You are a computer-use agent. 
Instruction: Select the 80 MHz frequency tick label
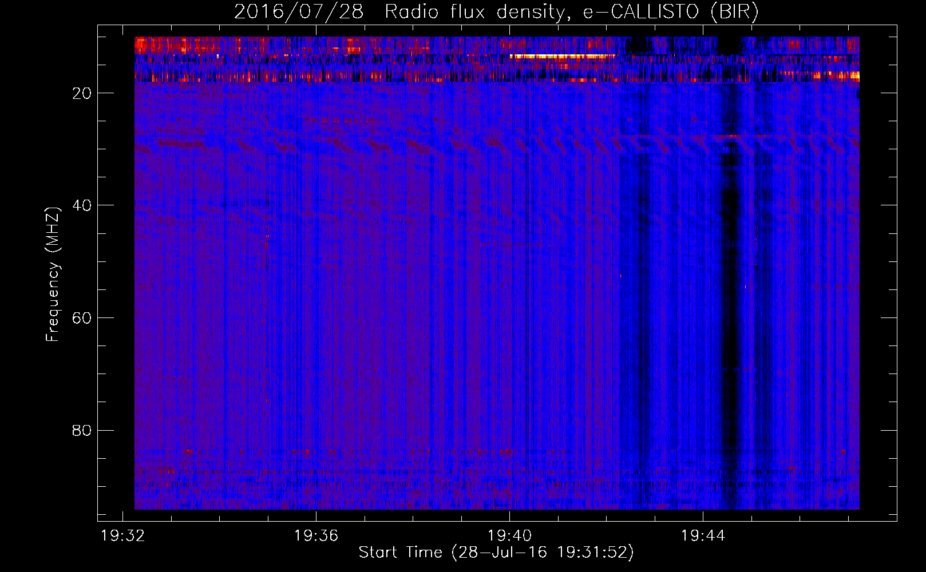pos(82,430)
